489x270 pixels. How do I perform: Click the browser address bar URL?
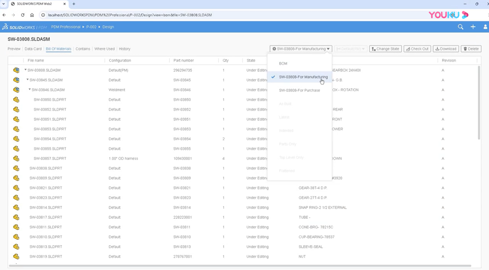(130, 15)
